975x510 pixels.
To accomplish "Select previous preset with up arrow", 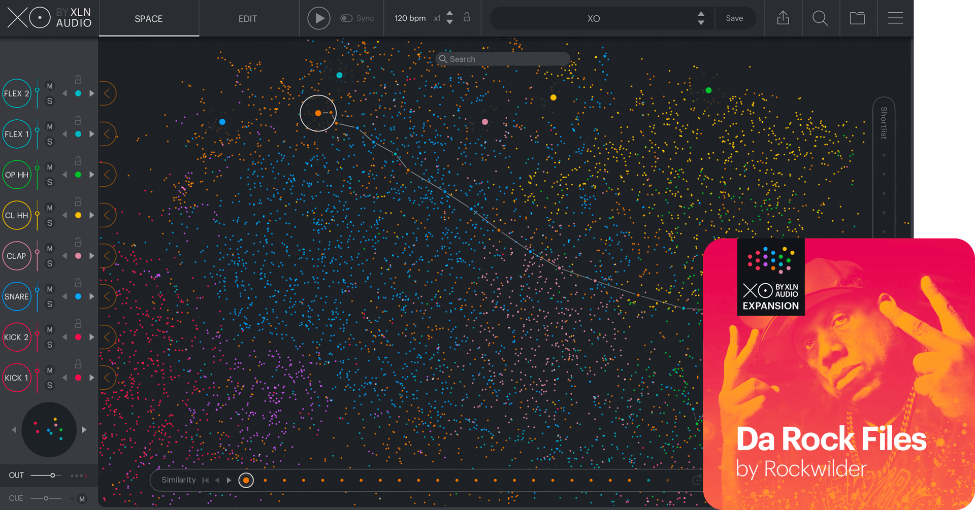I will [701, 14].
